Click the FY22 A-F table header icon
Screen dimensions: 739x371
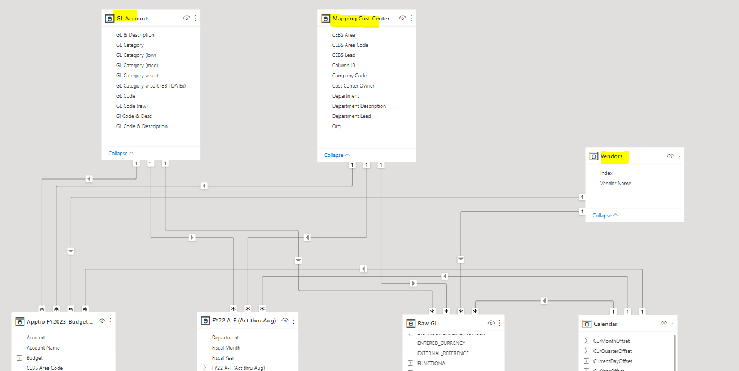tap(205, 321)
